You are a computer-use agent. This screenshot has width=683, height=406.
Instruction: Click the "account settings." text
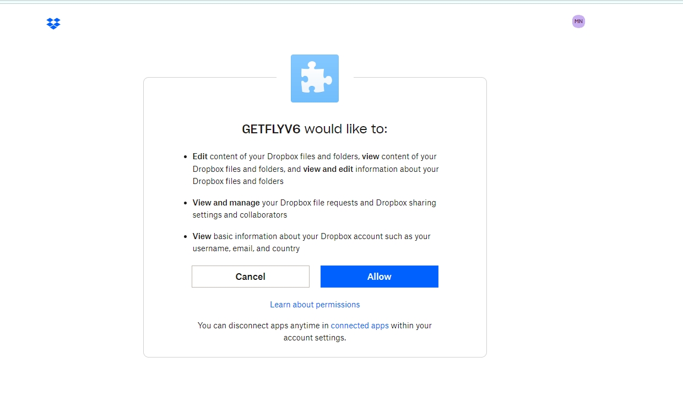point(315,338)
